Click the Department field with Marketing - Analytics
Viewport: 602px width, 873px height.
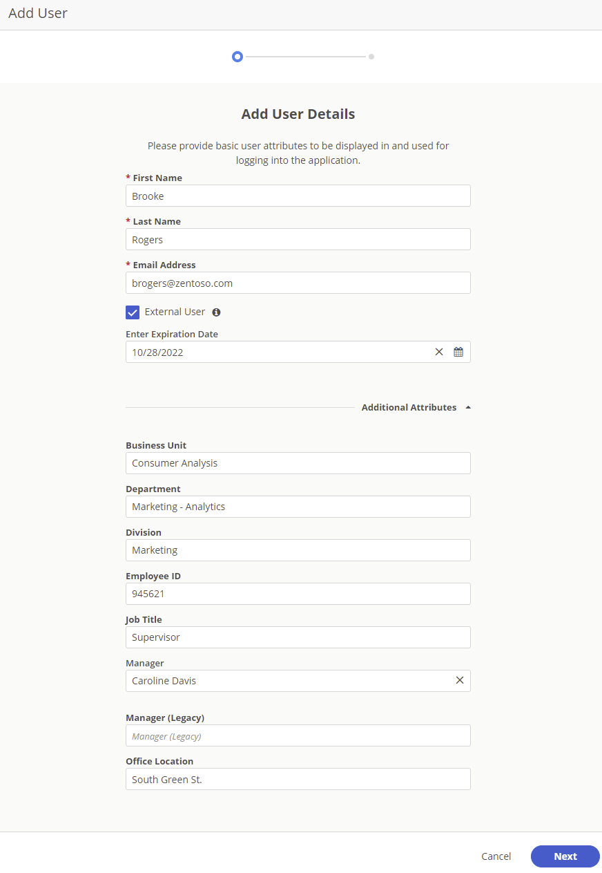tap(298, 506)
